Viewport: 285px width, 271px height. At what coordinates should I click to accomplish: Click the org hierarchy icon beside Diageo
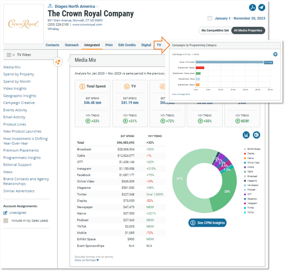(50, 6)
